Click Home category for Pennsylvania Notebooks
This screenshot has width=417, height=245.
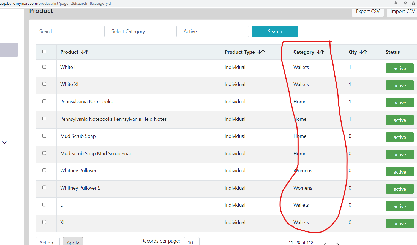click(x=300, y=102)
